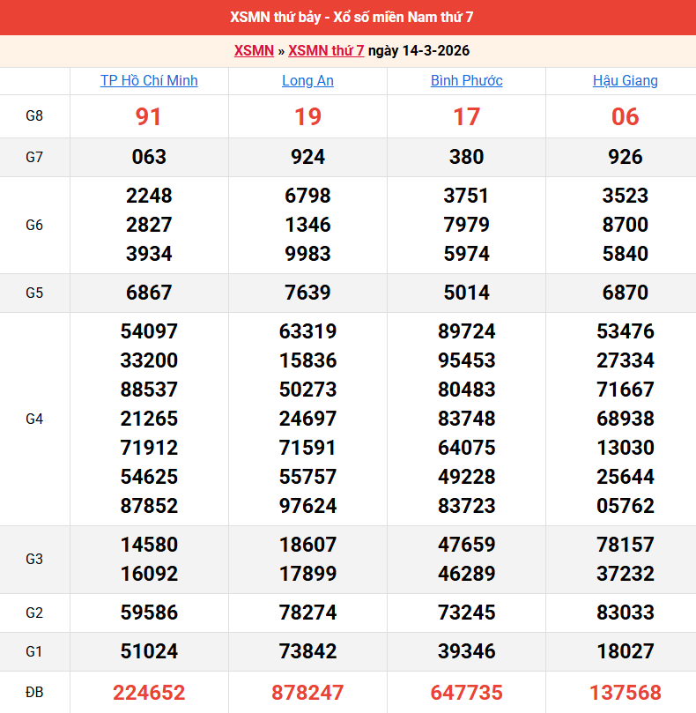Click the G4 row label
The image size is (696, 713).
pyautogui.click(x=34, y=419)
